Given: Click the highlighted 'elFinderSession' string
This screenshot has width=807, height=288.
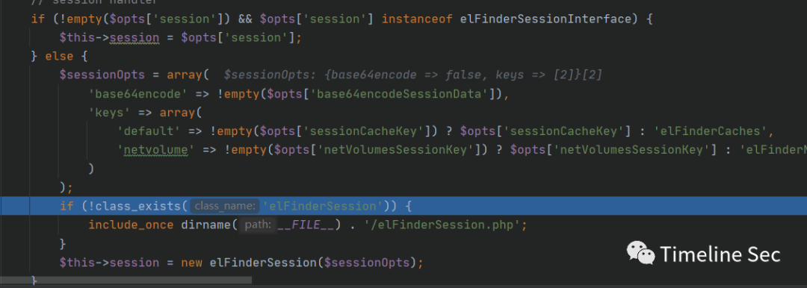Looking at the screenshot, I should [323, 206].
